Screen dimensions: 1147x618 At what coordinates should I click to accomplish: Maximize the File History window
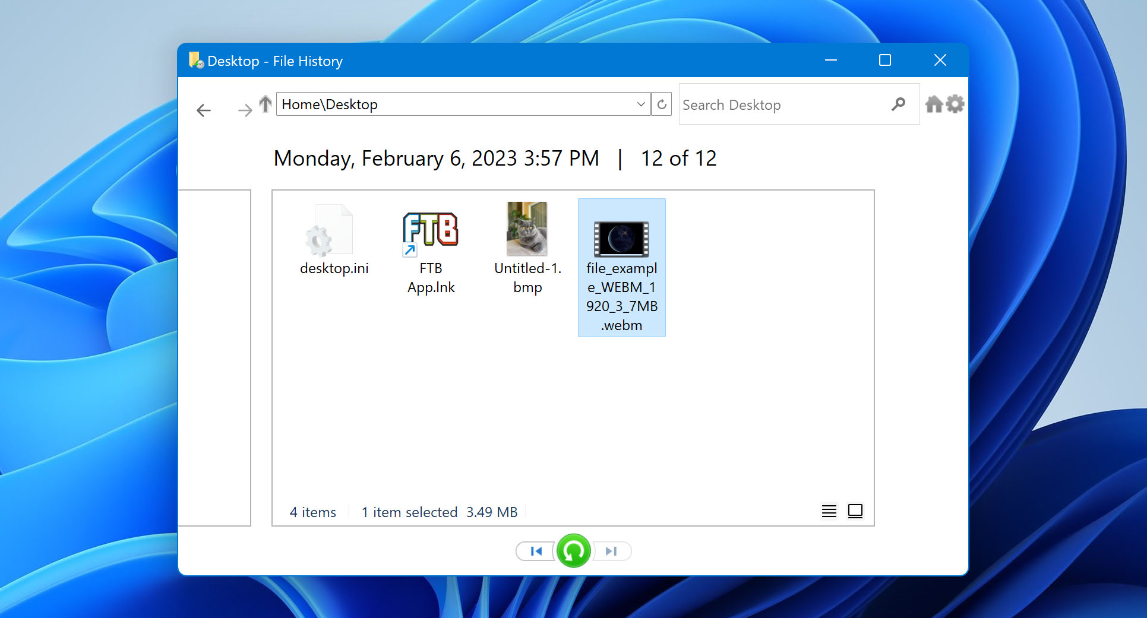click(885, 60)
